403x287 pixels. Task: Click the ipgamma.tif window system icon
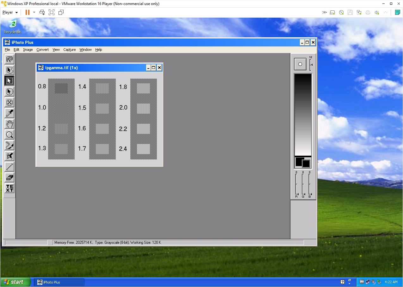pyautogui.click(x=40, y=68)
